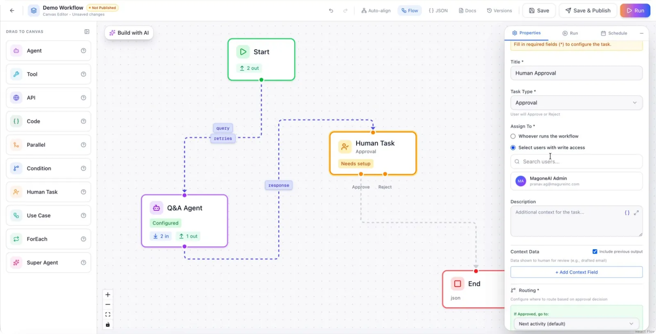The image size is (656, 334).
Task: Switch to the Run tab in side panel
Action: [x=570, y=33]
